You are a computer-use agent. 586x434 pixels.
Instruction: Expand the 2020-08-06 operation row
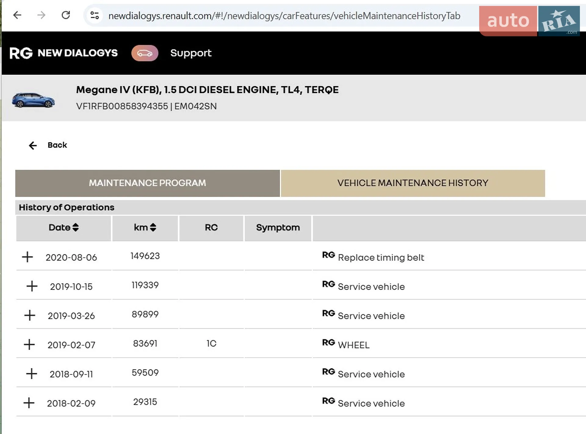tap(27, 257)
